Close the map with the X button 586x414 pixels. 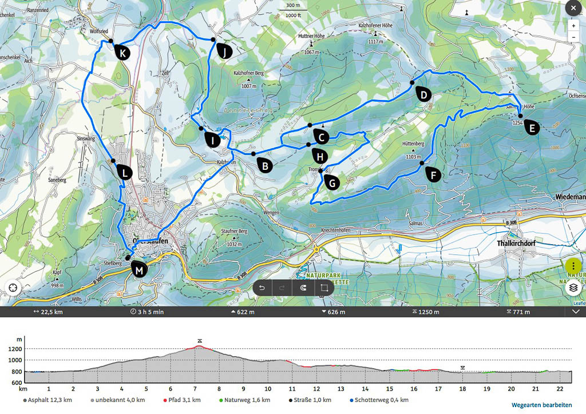(x=573, y=7)
